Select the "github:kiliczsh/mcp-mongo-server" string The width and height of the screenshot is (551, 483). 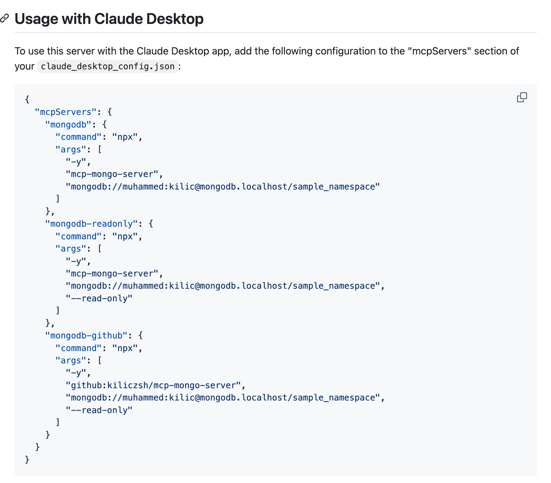[x=153, y=385]
